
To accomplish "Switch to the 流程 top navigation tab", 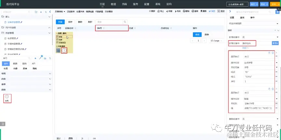I will (124, 4).
